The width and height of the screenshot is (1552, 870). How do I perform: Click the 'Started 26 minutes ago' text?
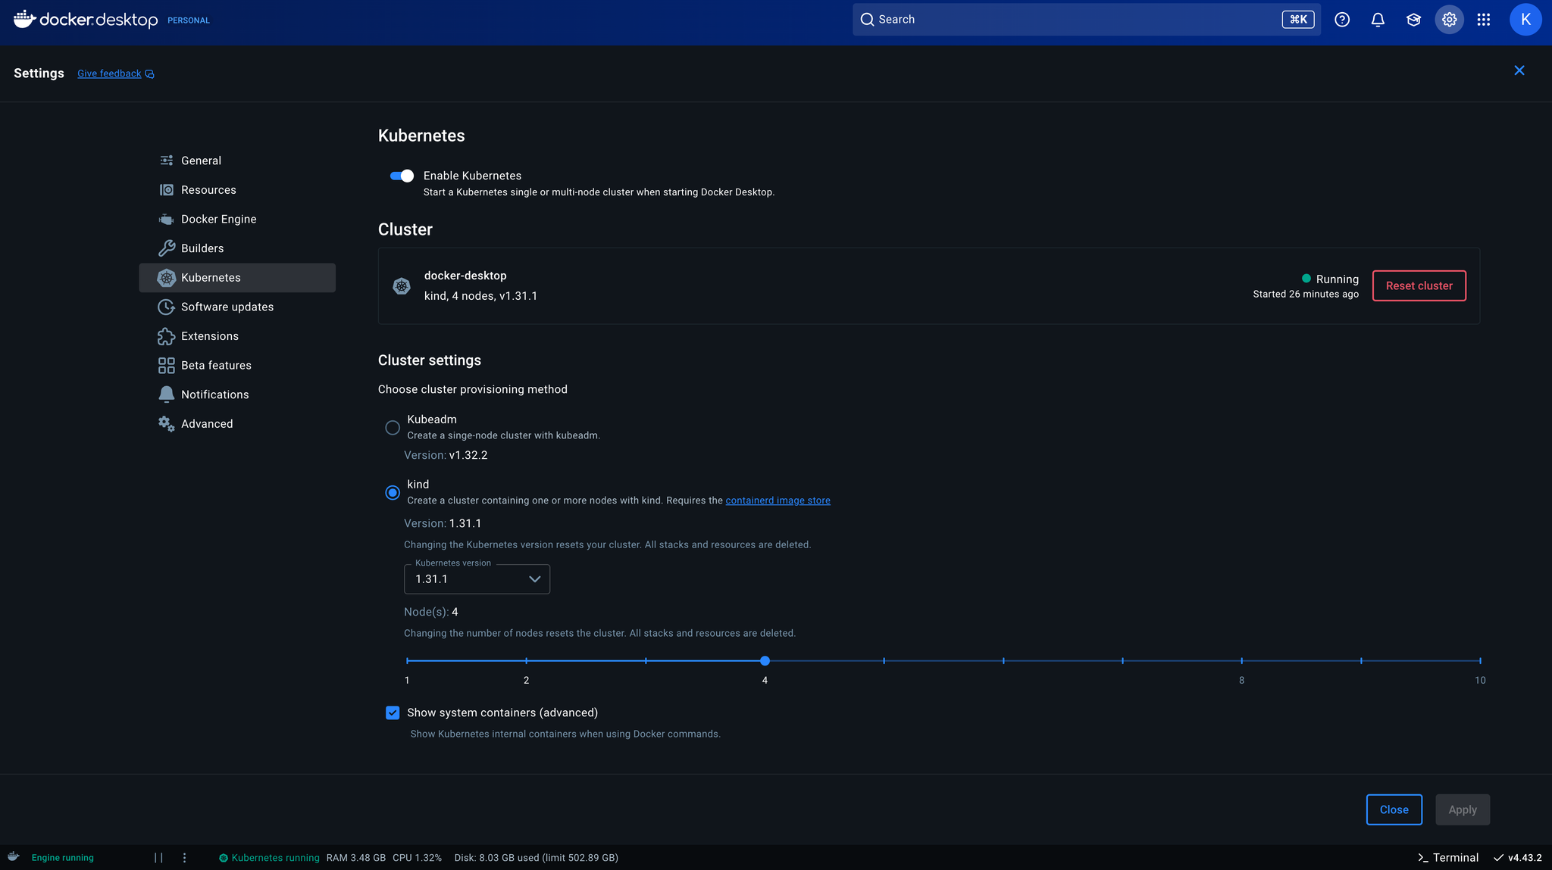[x=1306, y=295]
